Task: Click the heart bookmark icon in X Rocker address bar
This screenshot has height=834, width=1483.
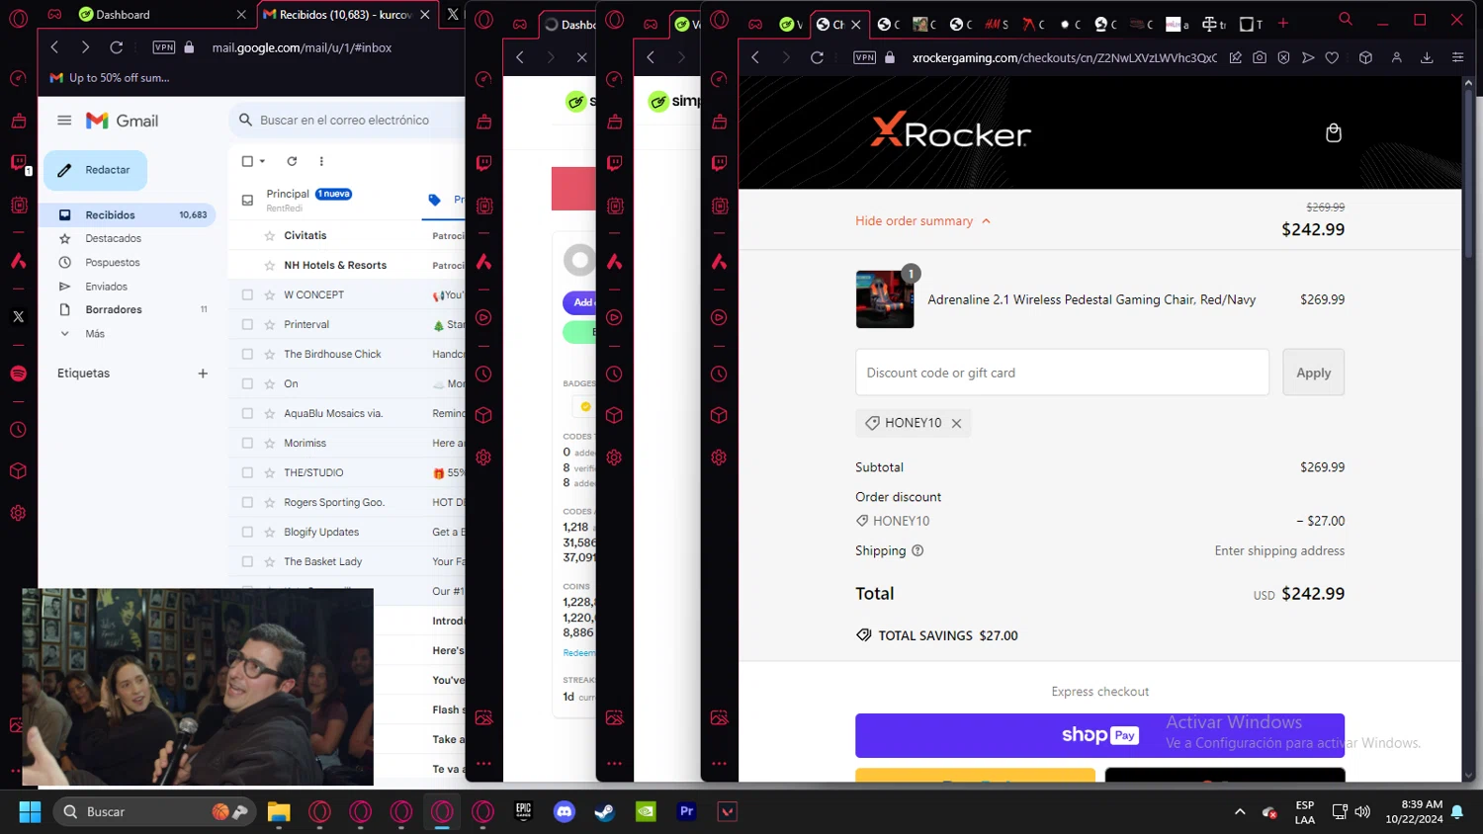Action: tap(1332, 57)
